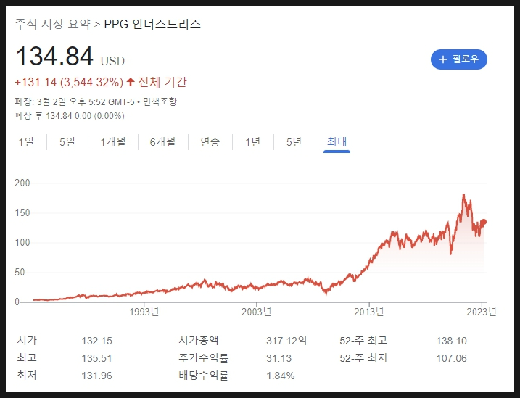
Task: Select the 5년 range tab
Action: point(294,142)
